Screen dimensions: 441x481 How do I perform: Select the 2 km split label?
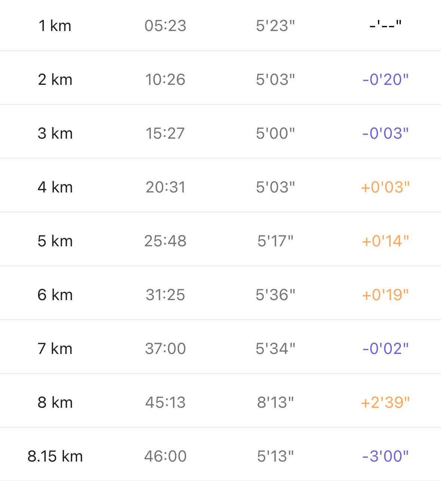click(x=55, y=80)
